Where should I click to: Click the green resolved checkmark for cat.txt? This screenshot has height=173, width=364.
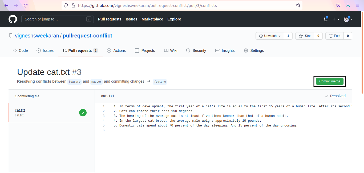(x=83, y=113)
